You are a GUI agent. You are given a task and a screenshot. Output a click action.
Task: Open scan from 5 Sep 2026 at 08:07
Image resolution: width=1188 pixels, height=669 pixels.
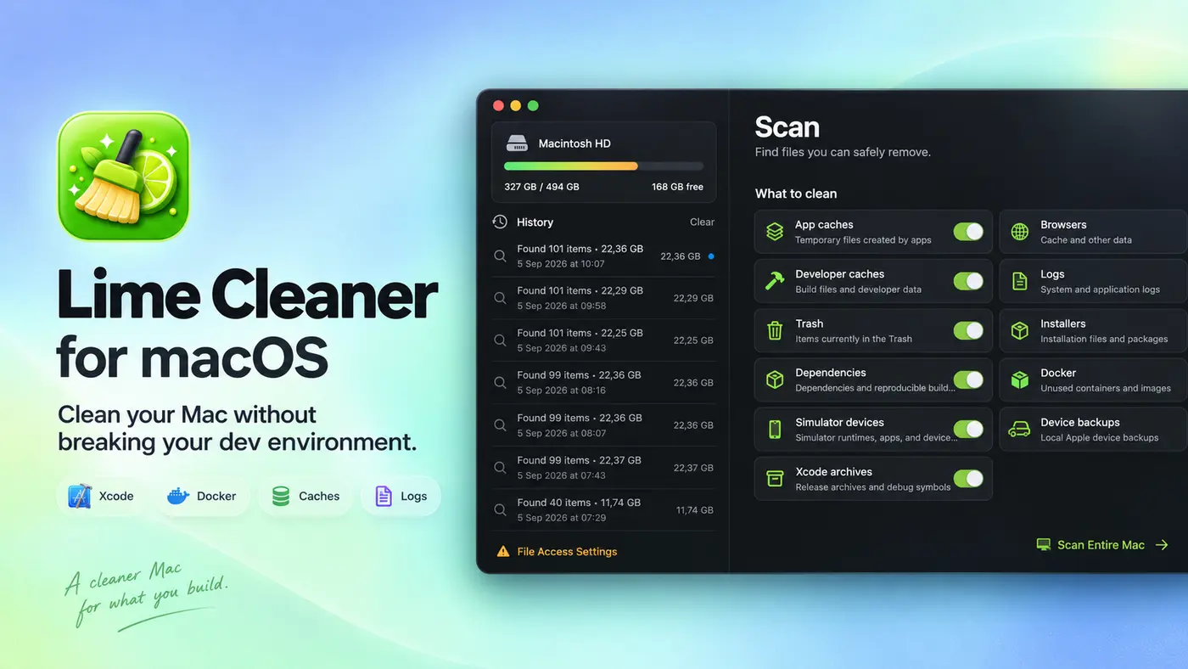point(603,425)
